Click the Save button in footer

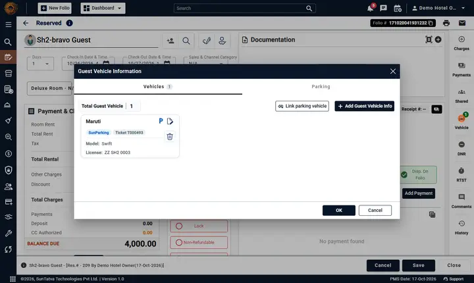tap(419, 265)
